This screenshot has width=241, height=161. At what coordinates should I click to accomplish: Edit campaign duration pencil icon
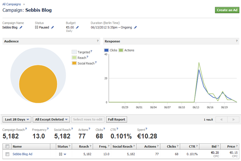[x=135, y=28]
